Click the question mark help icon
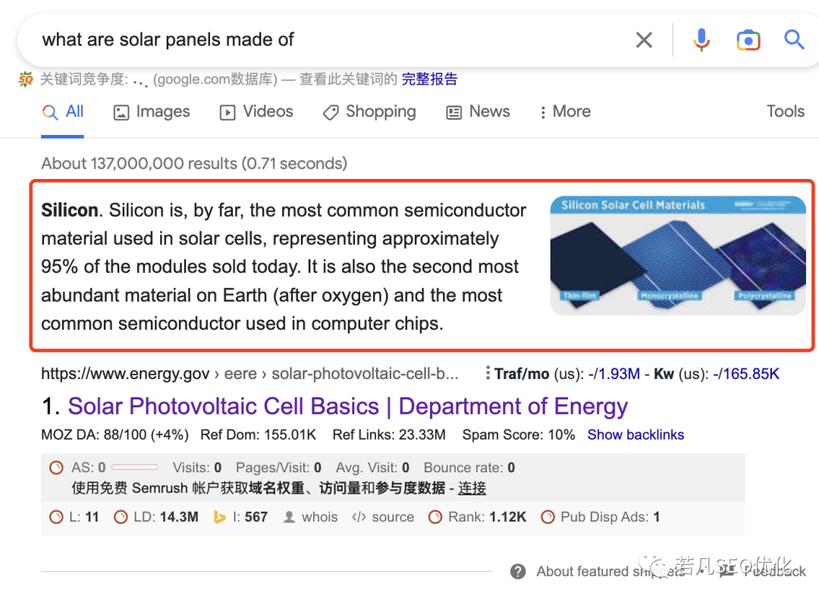This screenshot has width=819, height=602. 518,572
